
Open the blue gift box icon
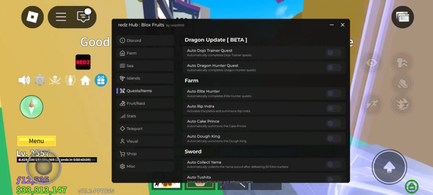[x=101, y=80]
